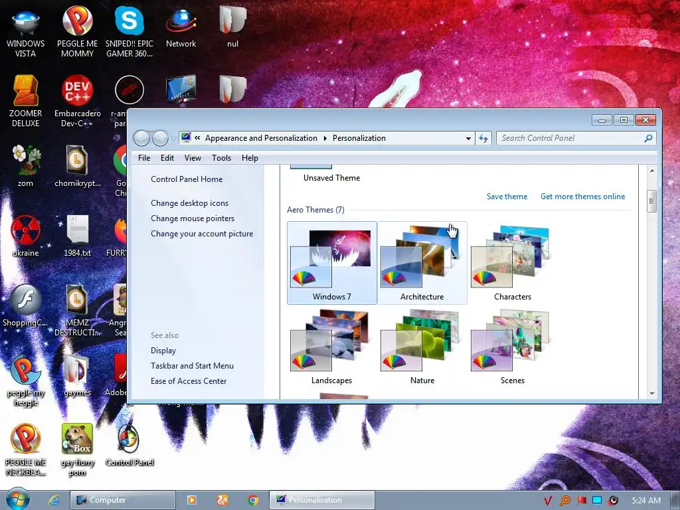
Task: Apply the Architecture theme
Action: pyautogui.click(x=422, y=263)
